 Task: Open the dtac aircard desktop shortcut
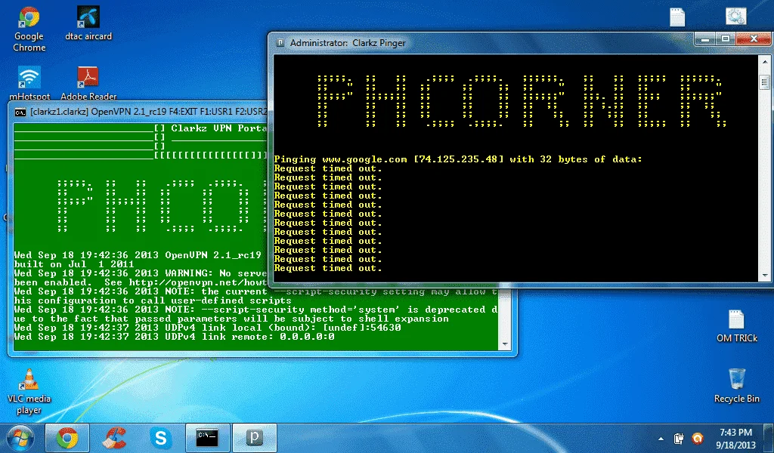point(88,23)
